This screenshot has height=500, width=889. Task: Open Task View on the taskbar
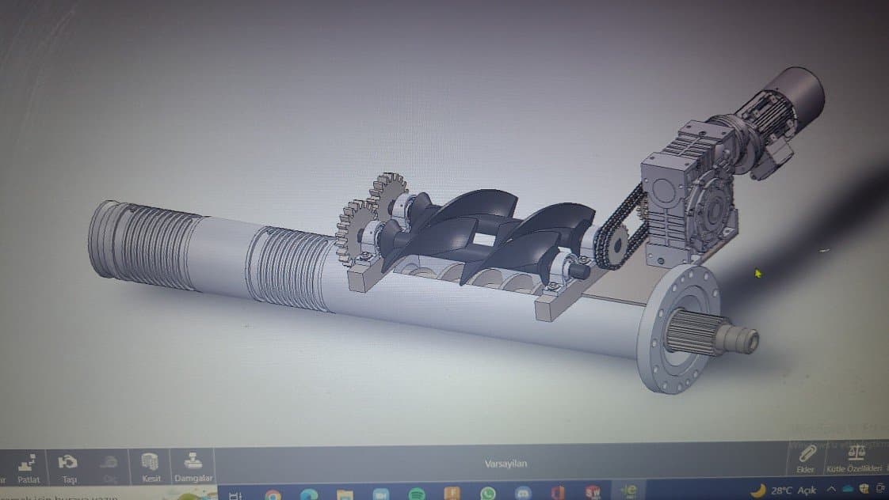click(x=235, y=495)
